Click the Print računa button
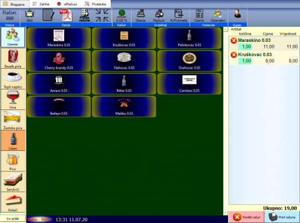300x223 pixels. click(x=282, y=217)
